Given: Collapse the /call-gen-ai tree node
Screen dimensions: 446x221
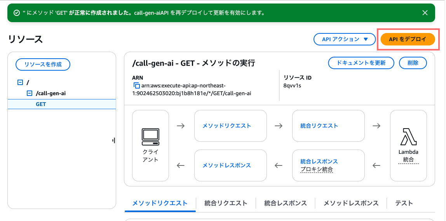Looking at the screenshot, I should pyautogui.click(x=29, y=93).
